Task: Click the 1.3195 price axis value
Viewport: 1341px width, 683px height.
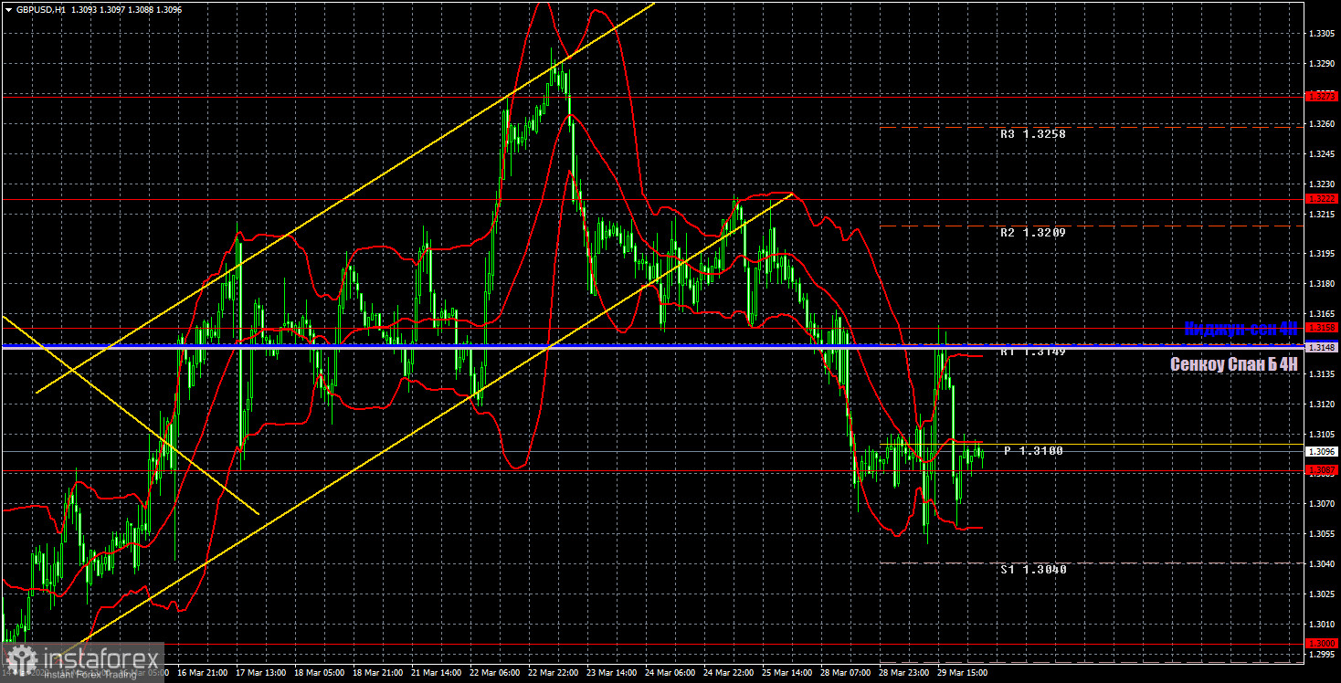Action: pyautogui.click(x=1321, y=254)
